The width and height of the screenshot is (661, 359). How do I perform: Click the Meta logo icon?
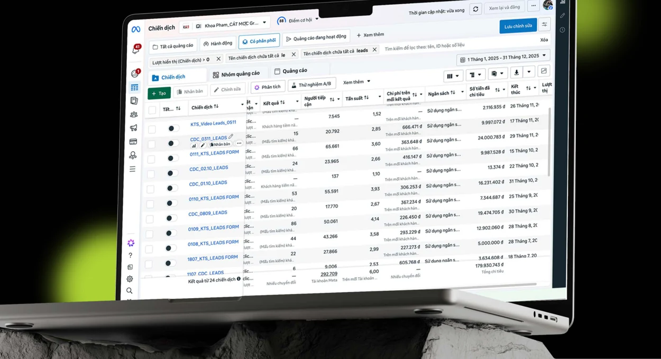[x=136, y=30]
